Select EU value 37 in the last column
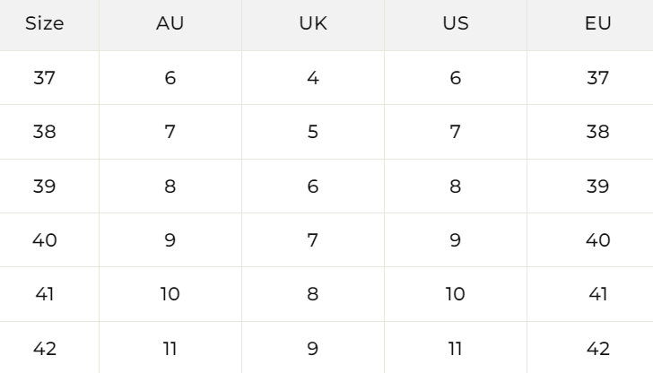 pos(598,78)
